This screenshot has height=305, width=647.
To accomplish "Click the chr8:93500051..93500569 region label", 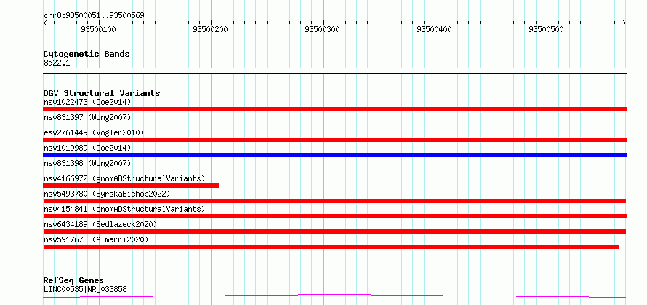I will click(x=94, y=16).
